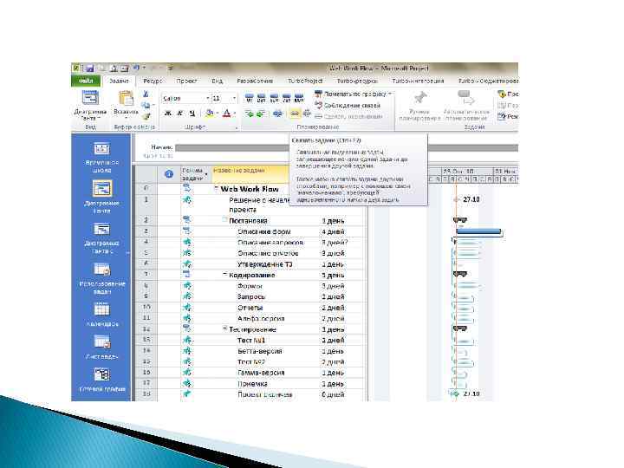
Task: Open the Task Sheet view in the sidebar
Action: click(x=102, y=347)
